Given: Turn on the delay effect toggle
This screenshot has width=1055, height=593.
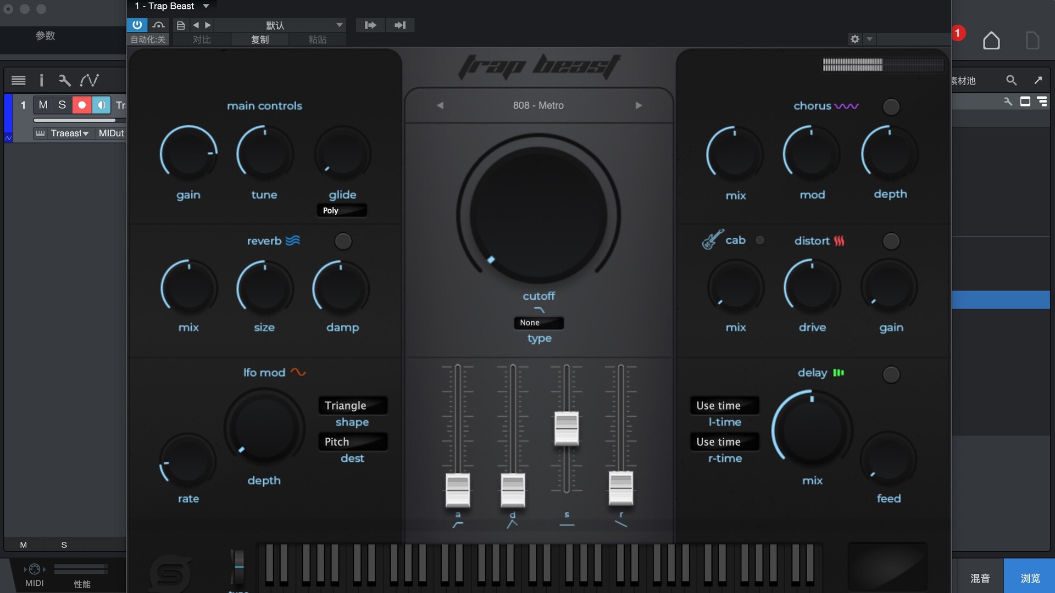Looking at the screenshot, I should [891, 374].
